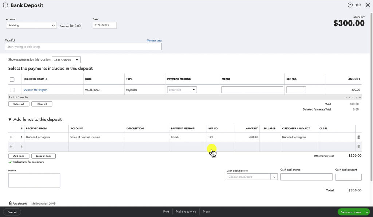Open the All Locations dropdown
Screen dimensions: 373x217
tap(66, 59)
